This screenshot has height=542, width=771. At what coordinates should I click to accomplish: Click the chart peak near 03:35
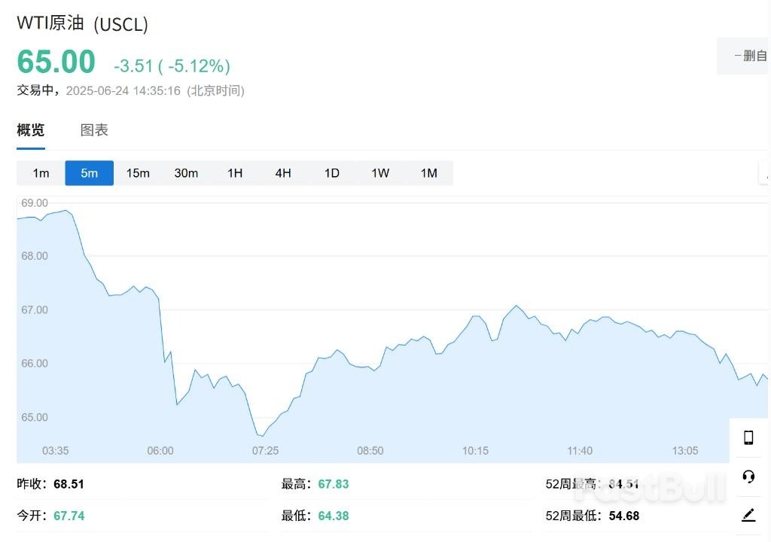point(66,211)
